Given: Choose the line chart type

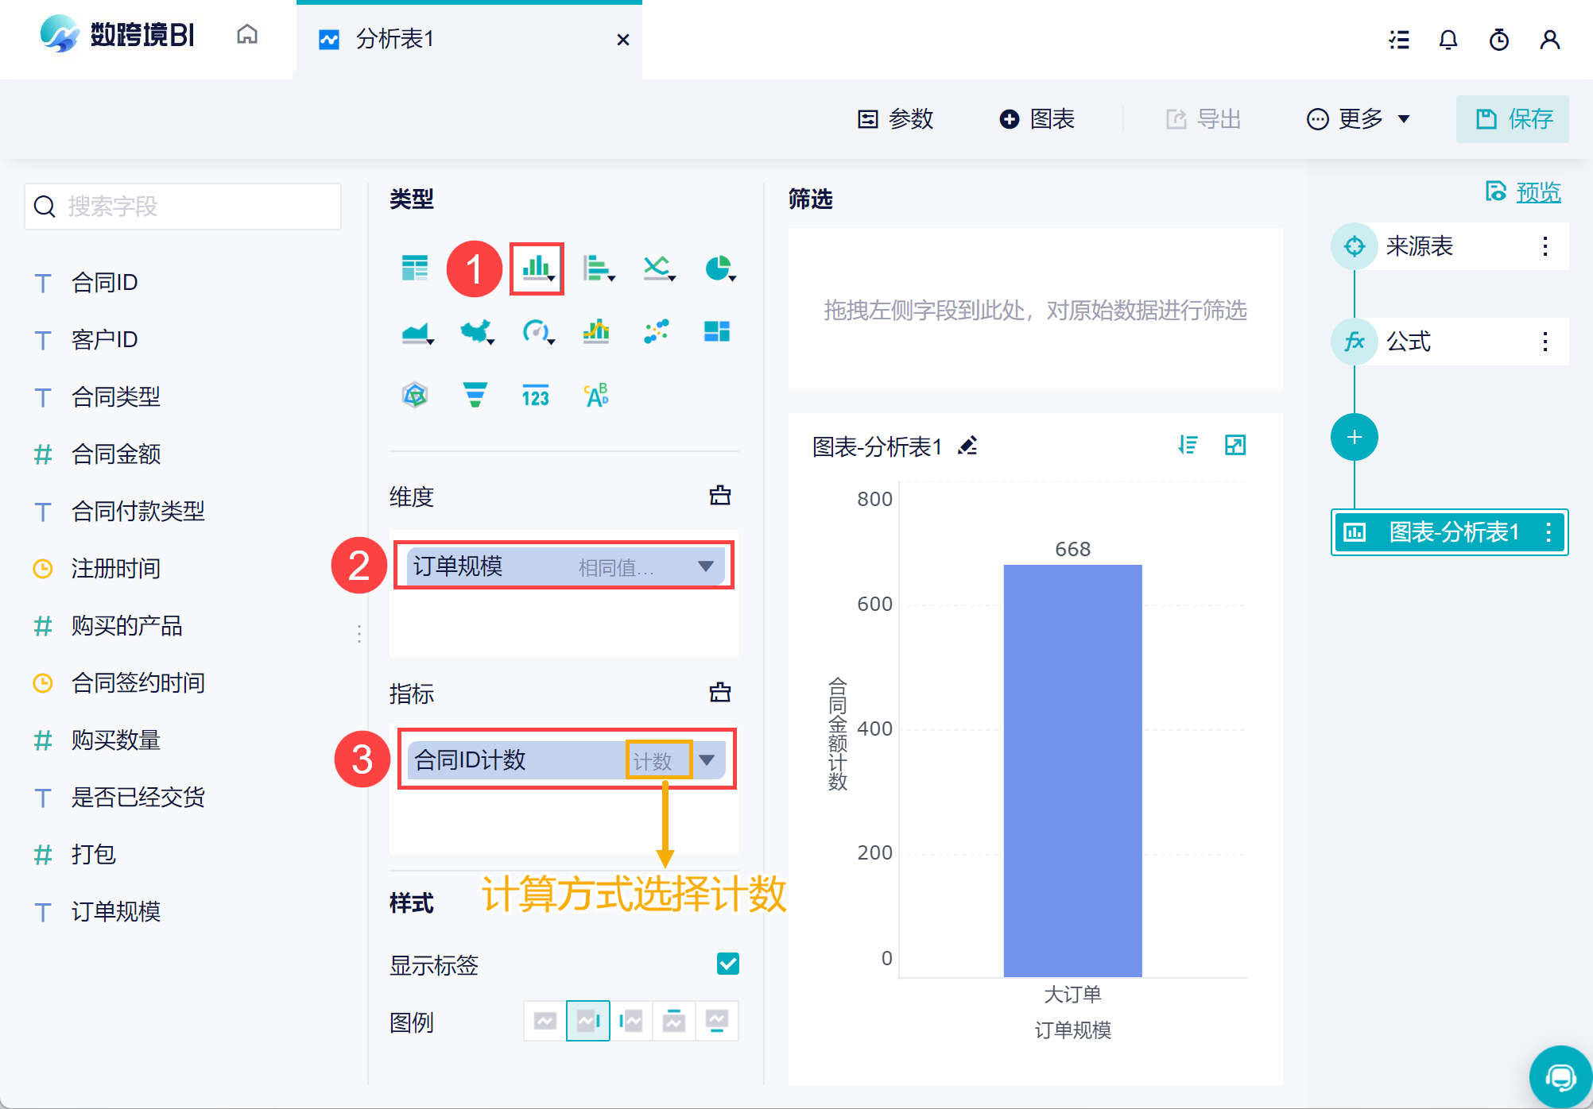Looking at the screenshot, I should 657,269.
